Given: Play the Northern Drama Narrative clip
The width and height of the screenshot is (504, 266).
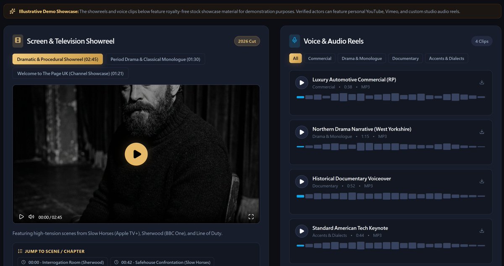Looking at the screenshot, I should click(x=302, y=132).
